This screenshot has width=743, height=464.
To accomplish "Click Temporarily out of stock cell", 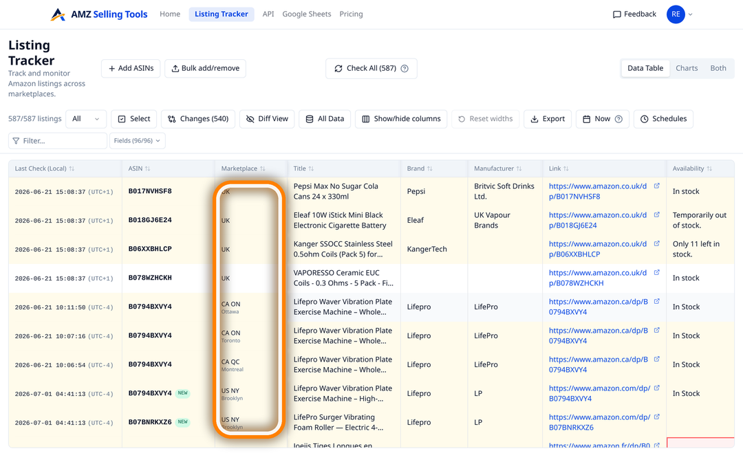I will tap(700, 220).
